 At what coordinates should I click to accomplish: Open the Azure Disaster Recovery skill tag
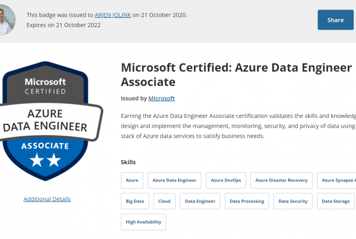[x=282, y=180]
